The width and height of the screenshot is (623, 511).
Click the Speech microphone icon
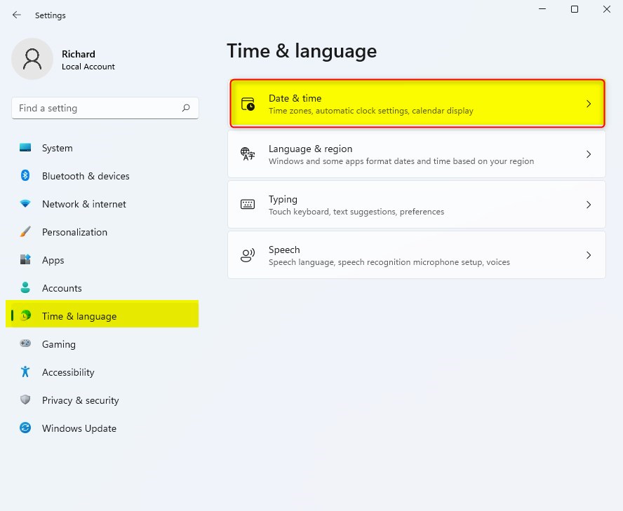pyautogui.click(x=247, y=254)
